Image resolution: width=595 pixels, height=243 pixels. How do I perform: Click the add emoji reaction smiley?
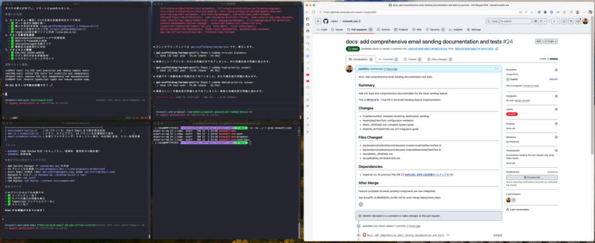click(361, 204)
